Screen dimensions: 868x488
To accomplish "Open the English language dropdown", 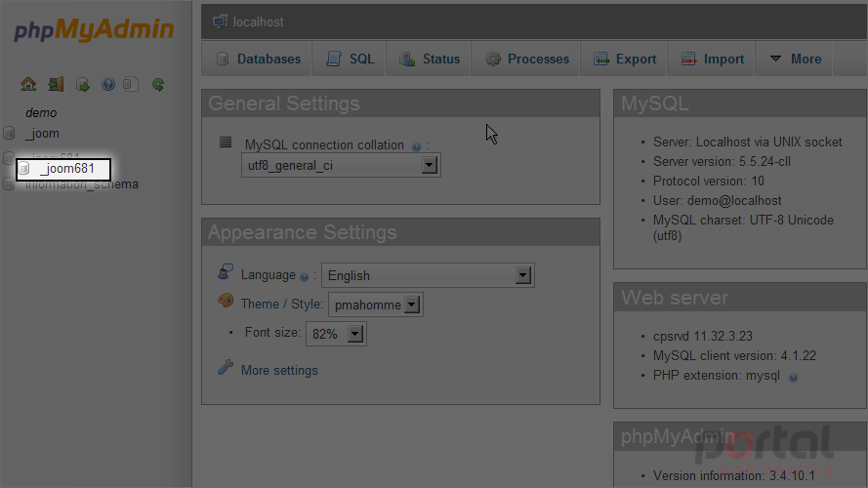I will click(x=428, y=275).
